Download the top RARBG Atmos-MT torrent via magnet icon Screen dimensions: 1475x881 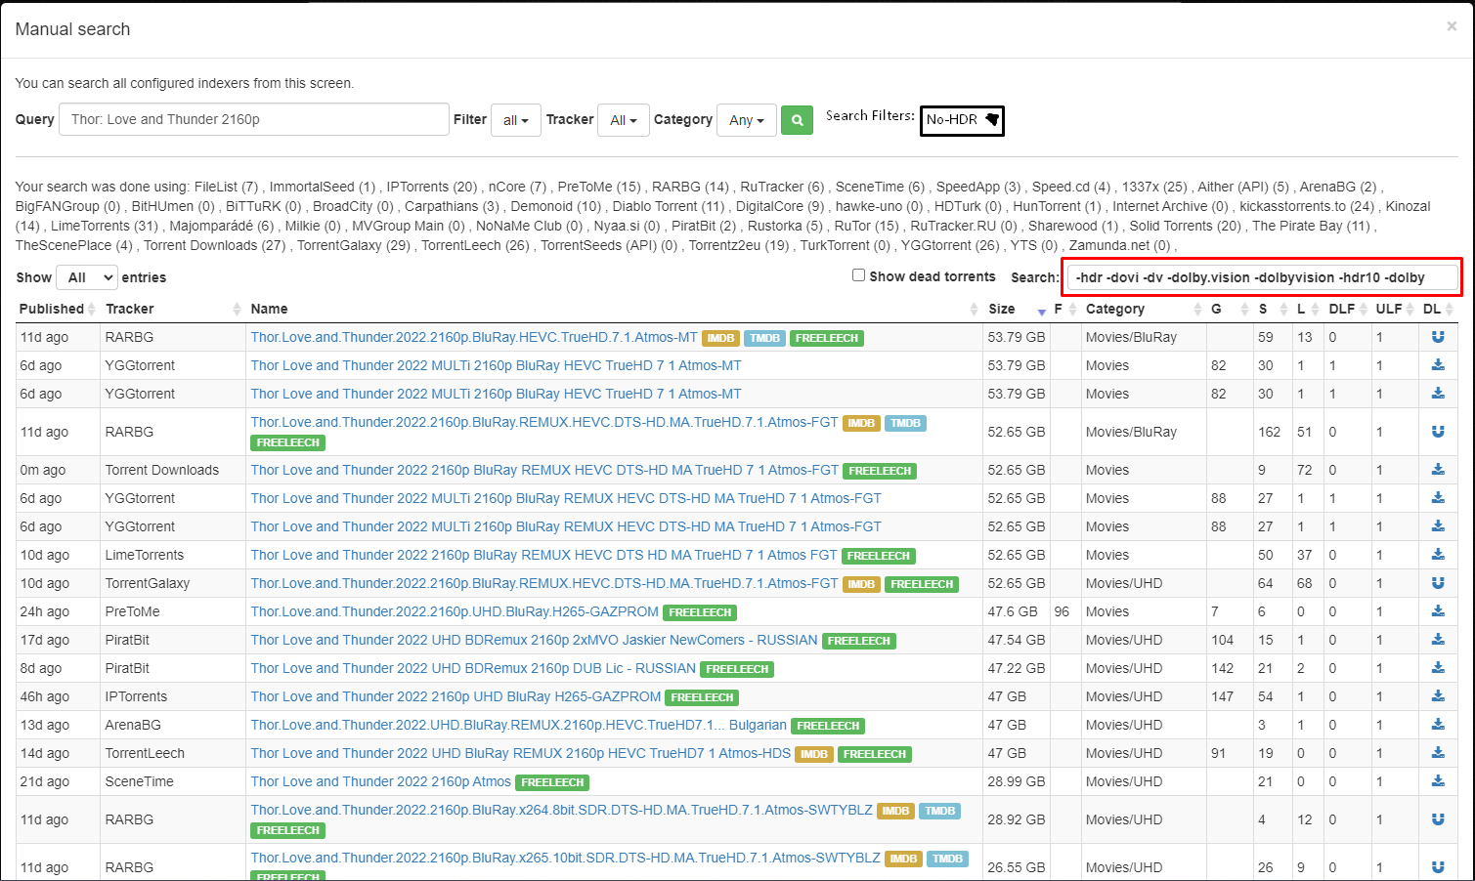coord(1438,337)
